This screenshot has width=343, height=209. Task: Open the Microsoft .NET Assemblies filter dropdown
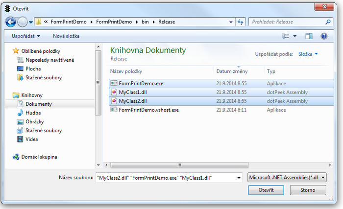pyautogui.click(x=287, y=178)
